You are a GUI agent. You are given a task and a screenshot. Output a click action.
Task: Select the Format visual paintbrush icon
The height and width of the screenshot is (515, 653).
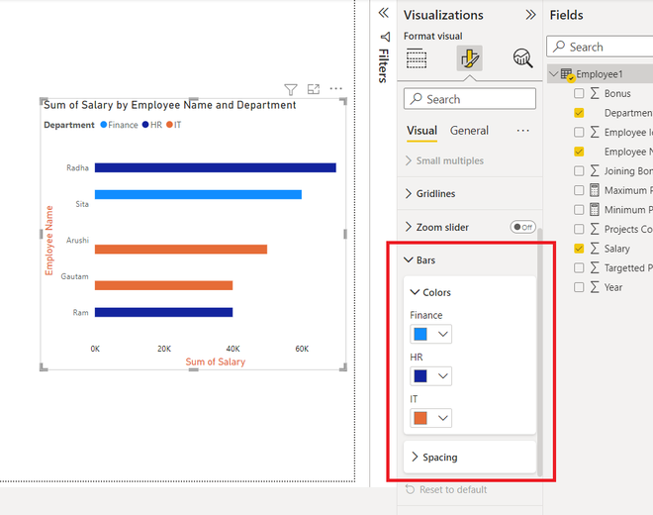[x=469, y=58]
